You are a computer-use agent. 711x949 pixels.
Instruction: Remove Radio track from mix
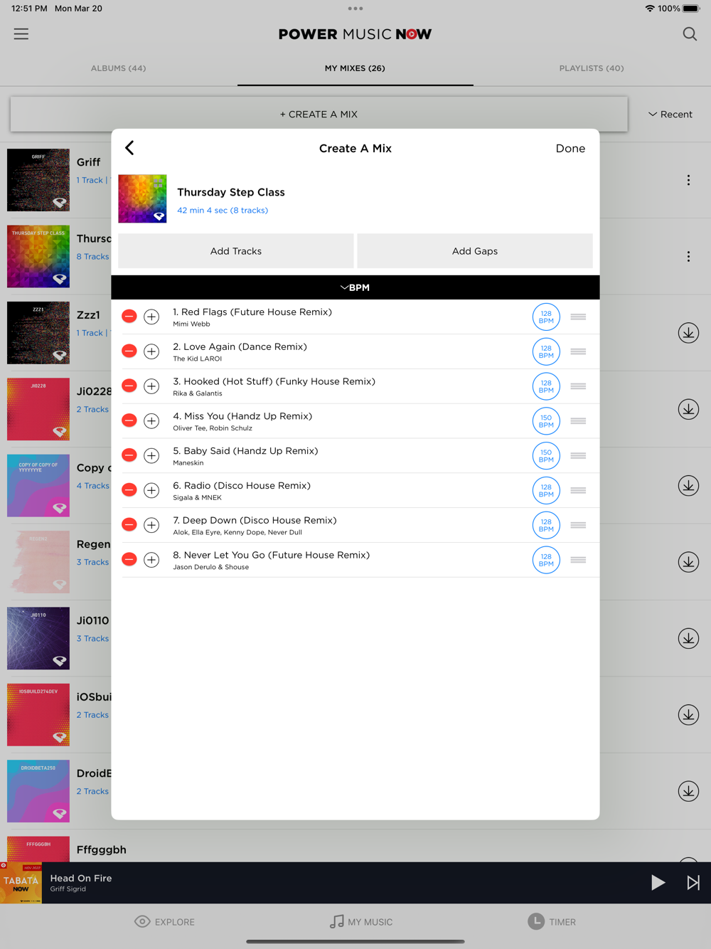(129, 490)
